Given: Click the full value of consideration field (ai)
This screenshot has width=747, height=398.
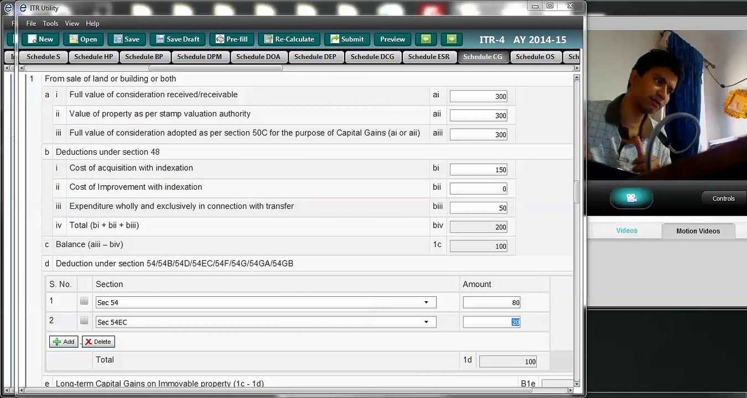Looking at the screenshot, I should click(478, 96).
